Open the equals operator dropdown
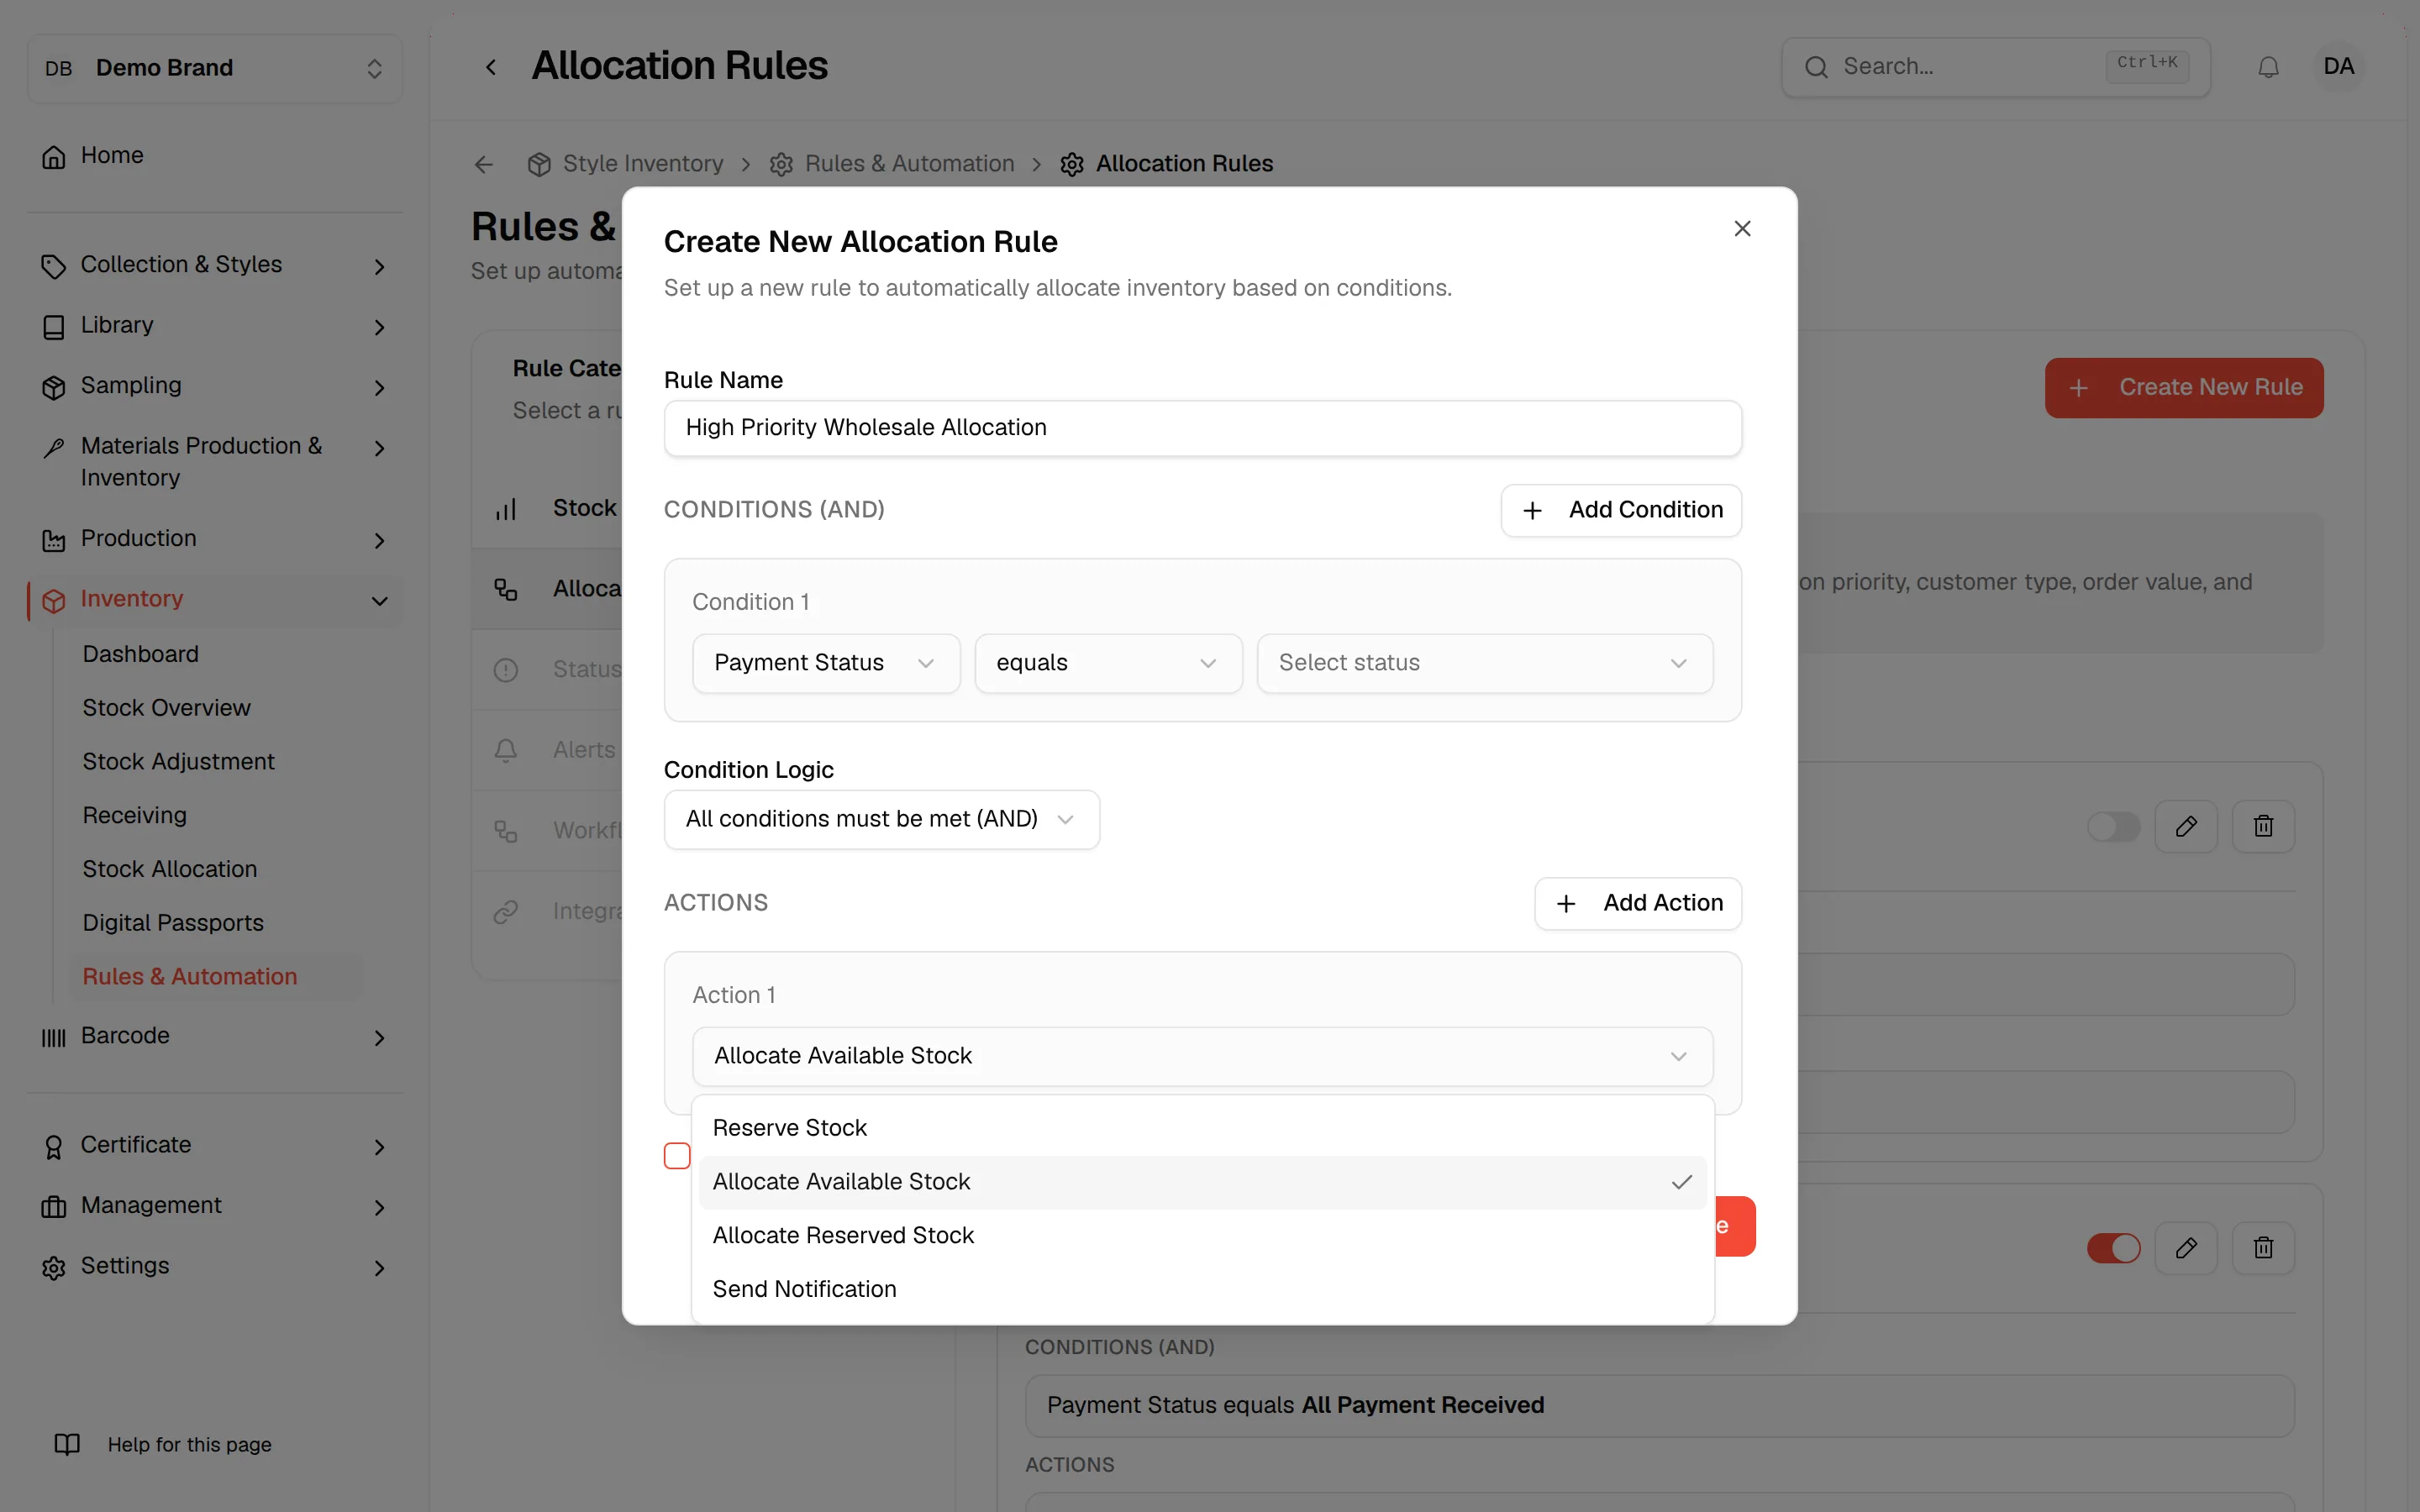 coord(1108,663)
